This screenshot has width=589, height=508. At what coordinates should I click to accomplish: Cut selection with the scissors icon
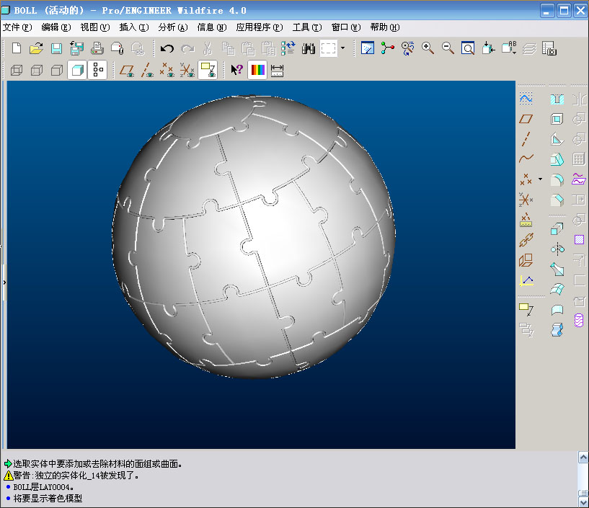(x=208, y=48)
